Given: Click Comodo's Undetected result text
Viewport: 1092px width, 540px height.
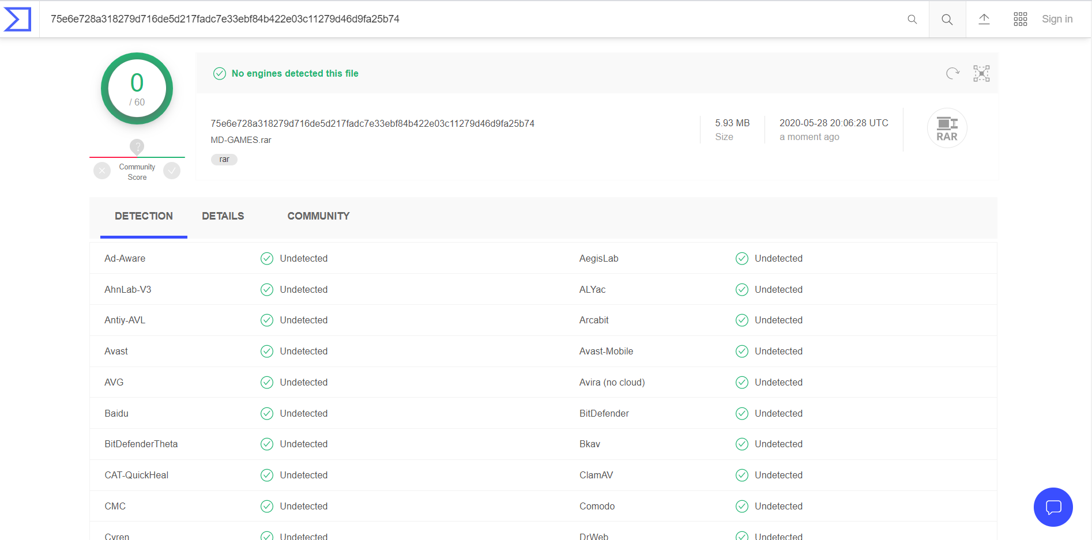Looking at the screenshot, I should pos(778,506).
